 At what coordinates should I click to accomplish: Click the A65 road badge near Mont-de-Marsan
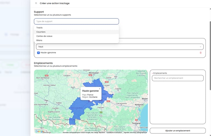point(46,76)
